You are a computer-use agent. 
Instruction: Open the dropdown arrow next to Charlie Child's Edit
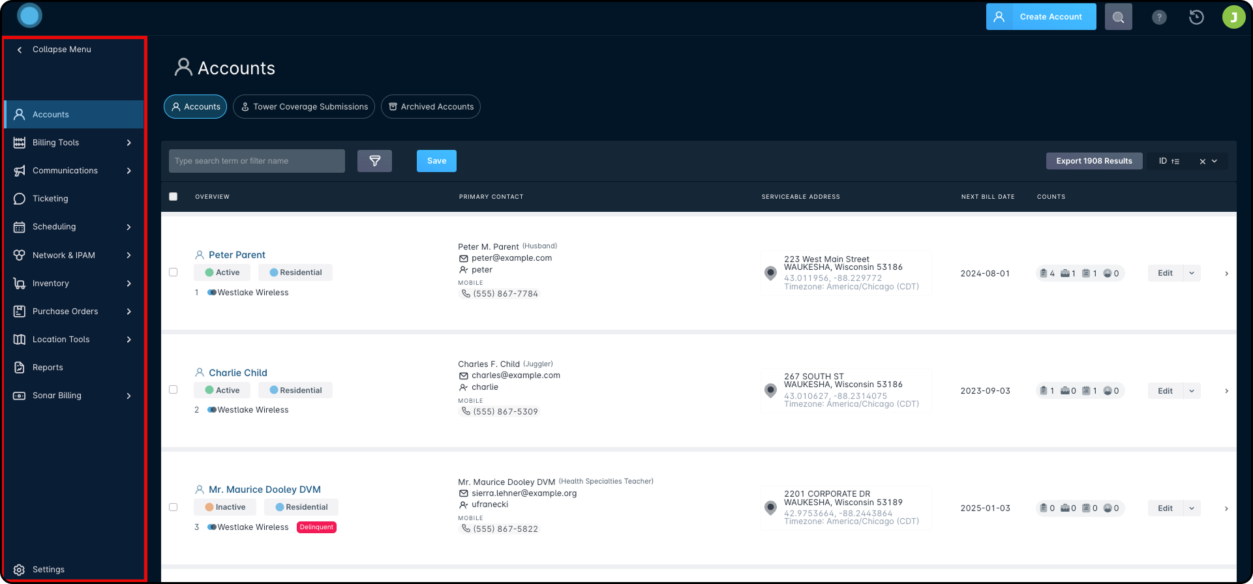coord(1192,391)
